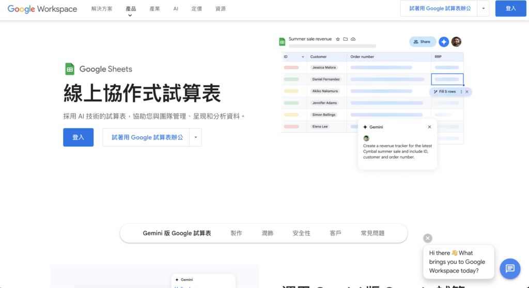Viewport: 529px width, 288px height.
Task: Expand dropdown arrow beside header trial button
Action: pyautogui.click(x=484, y=9)
